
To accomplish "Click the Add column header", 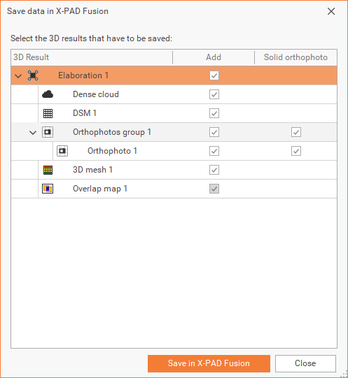I will click(214, 57).
